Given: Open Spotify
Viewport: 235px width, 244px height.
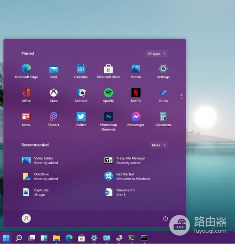Looking at the screenshot, I should coord(109,95).
